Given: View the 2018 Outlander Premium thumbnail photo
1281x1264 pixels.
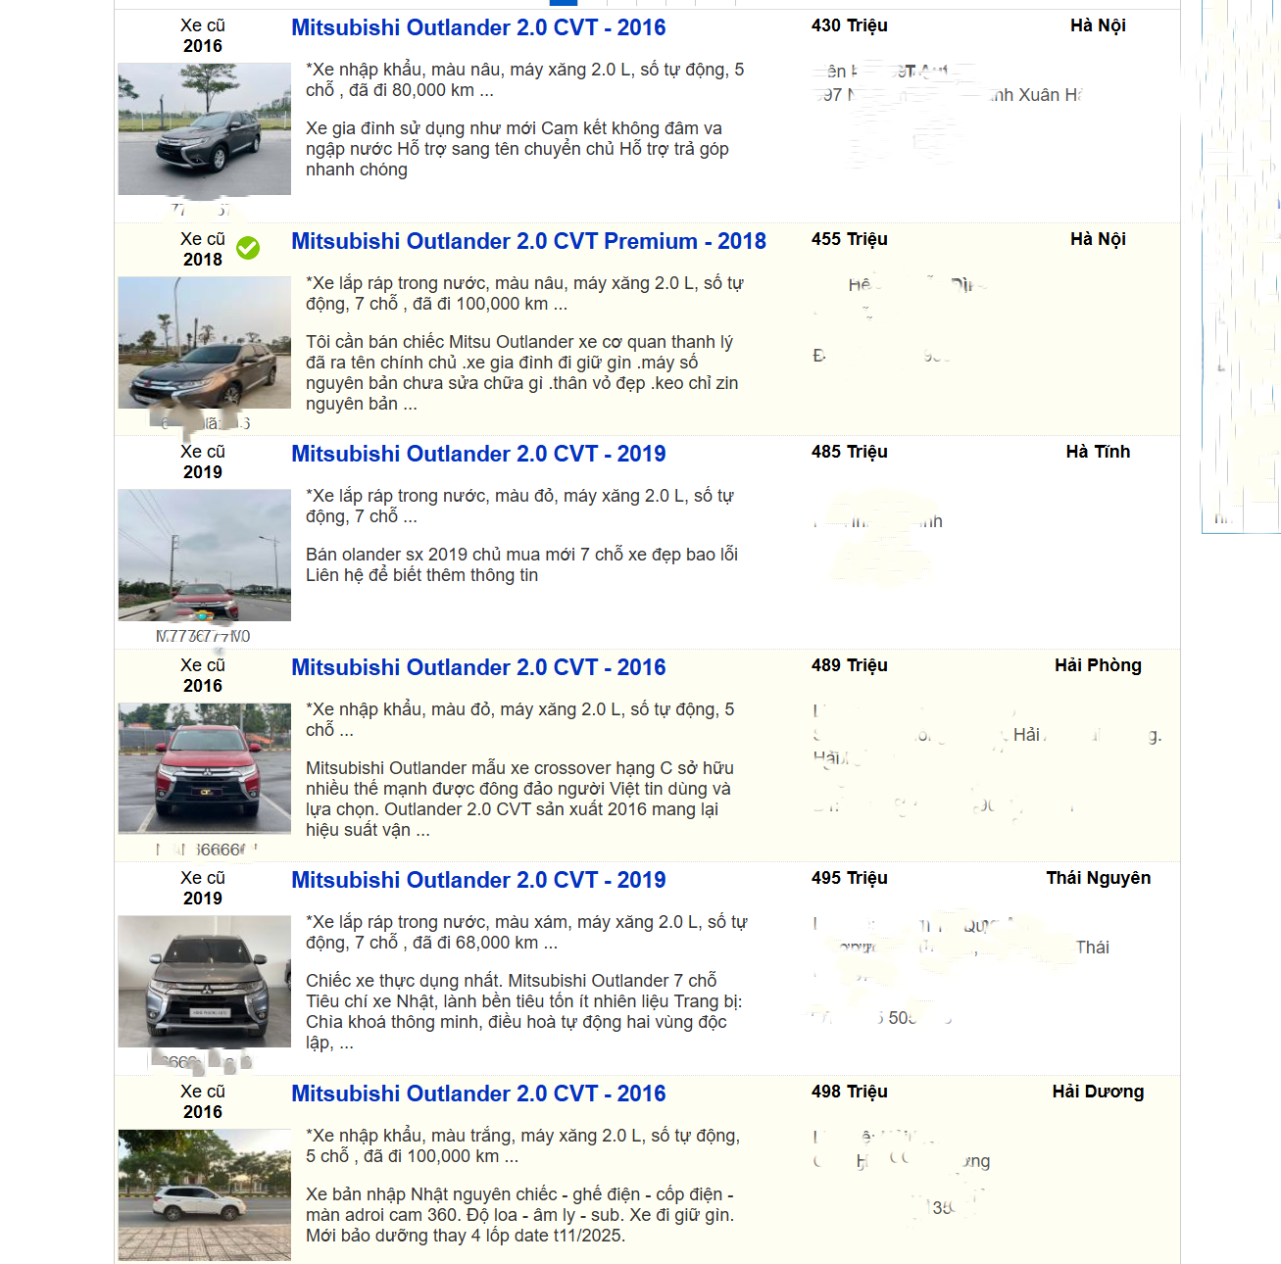Looking at the screenshot, I should (204, 343).
